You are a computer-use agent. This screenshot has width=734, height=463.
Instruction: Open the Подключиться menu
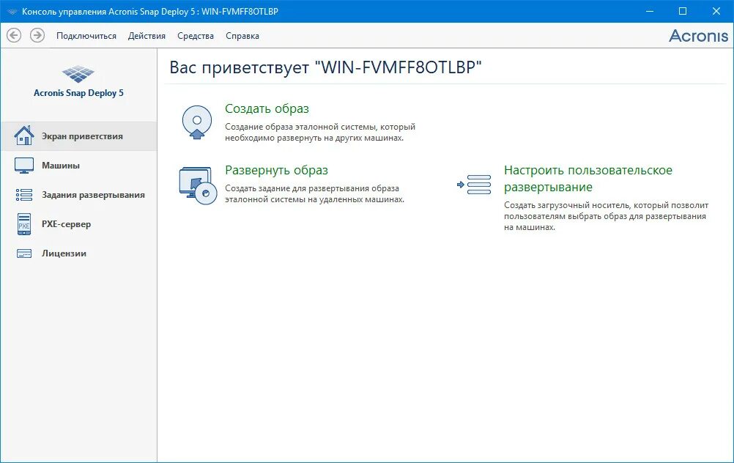coord(86,36)
